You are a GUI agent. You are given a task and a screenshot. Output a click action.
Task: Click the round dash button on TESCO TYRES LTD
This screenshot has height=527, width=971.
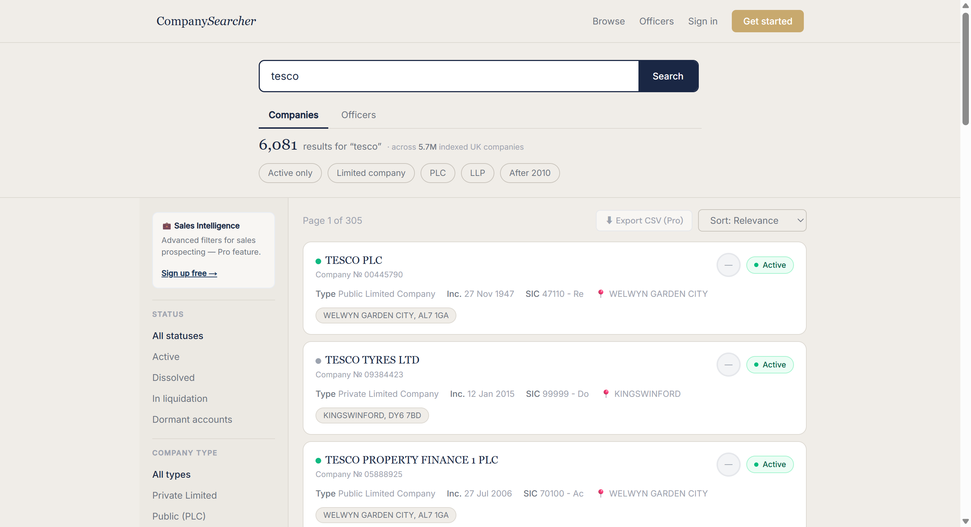pyautogui.click(x=728, y=365)
